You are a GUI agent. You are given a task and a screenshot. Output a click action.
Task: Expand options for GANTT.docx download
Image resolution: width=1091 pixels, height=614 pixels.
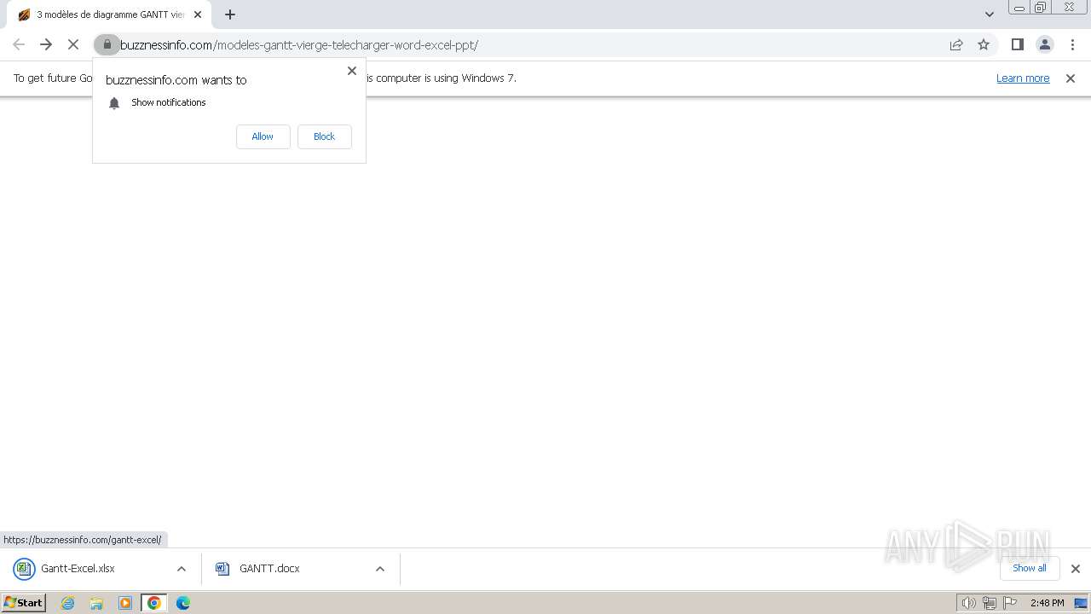point(380,569)
